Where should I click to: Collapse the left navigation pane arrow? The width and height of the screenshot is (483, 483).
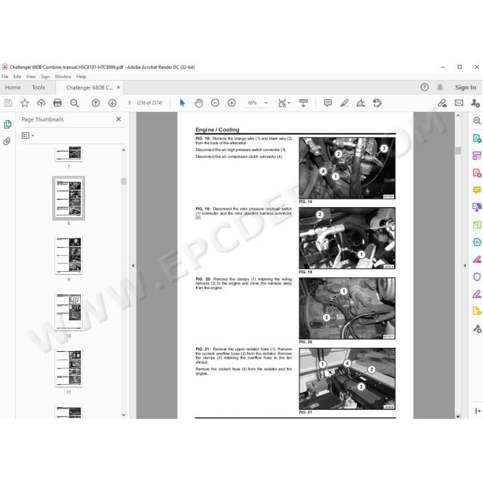point(133,265)
